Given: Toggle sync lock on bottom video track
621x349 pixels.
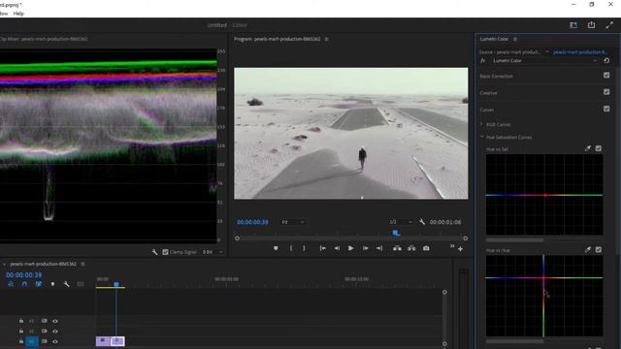Looking at the screenshot, I should (44, 341).
